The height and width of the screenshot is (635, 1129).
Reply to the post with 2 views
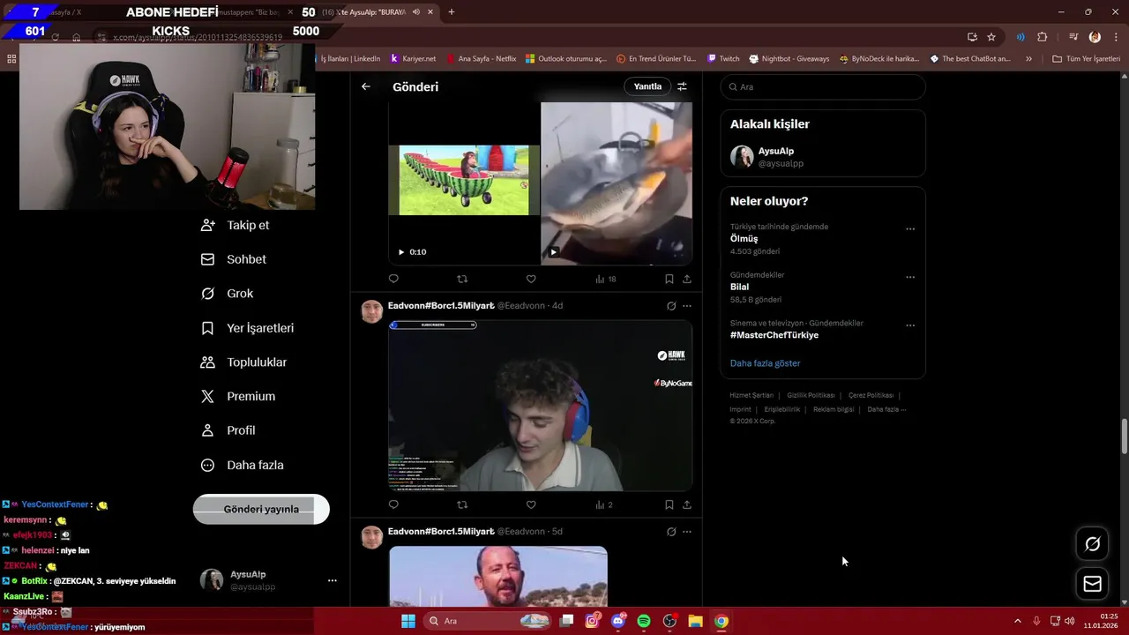pos(393,504)
